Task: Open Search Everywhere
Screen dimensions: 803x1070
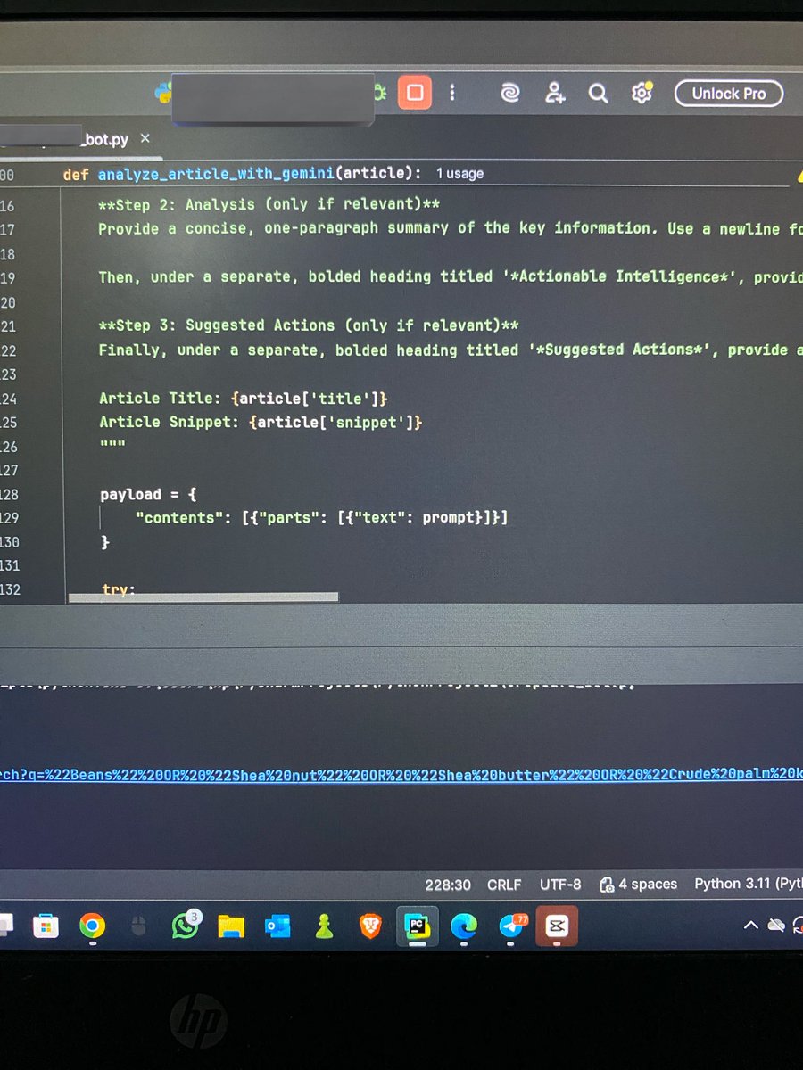Action: pos(598,93)
